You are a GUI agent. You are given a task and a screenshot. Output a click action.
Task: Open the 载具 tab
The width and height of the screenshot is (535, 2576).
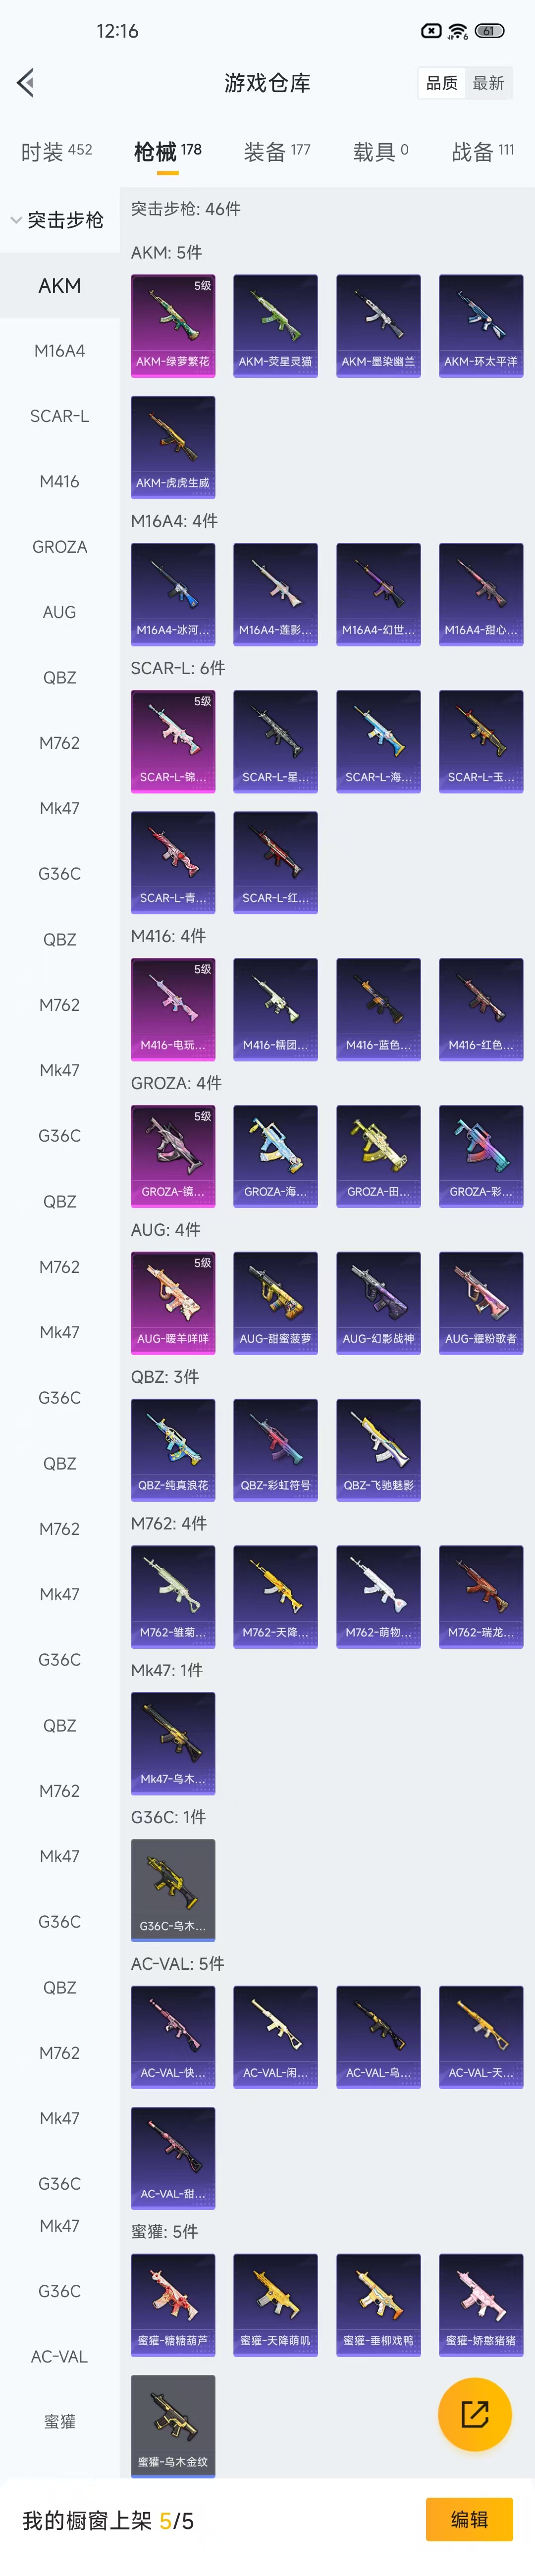380,152
